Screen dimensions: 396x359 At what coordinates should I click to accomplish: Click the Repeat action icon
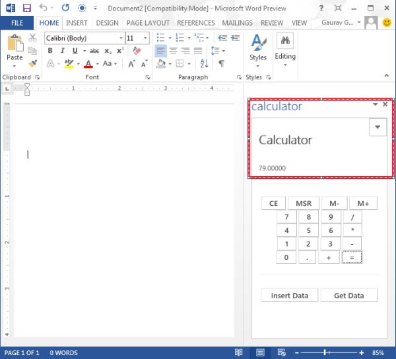tap(65, 8)
